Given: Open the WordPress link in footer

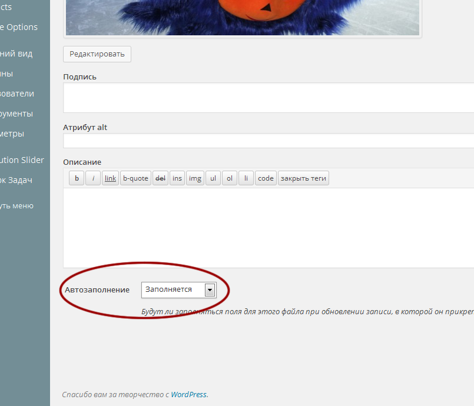Looking at the screenshot, I should (188, 394).
